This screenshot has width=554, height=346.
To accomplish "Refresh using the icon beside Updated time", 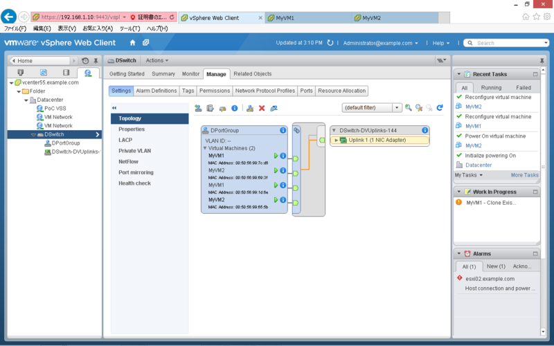I will (x=330, y=43).
